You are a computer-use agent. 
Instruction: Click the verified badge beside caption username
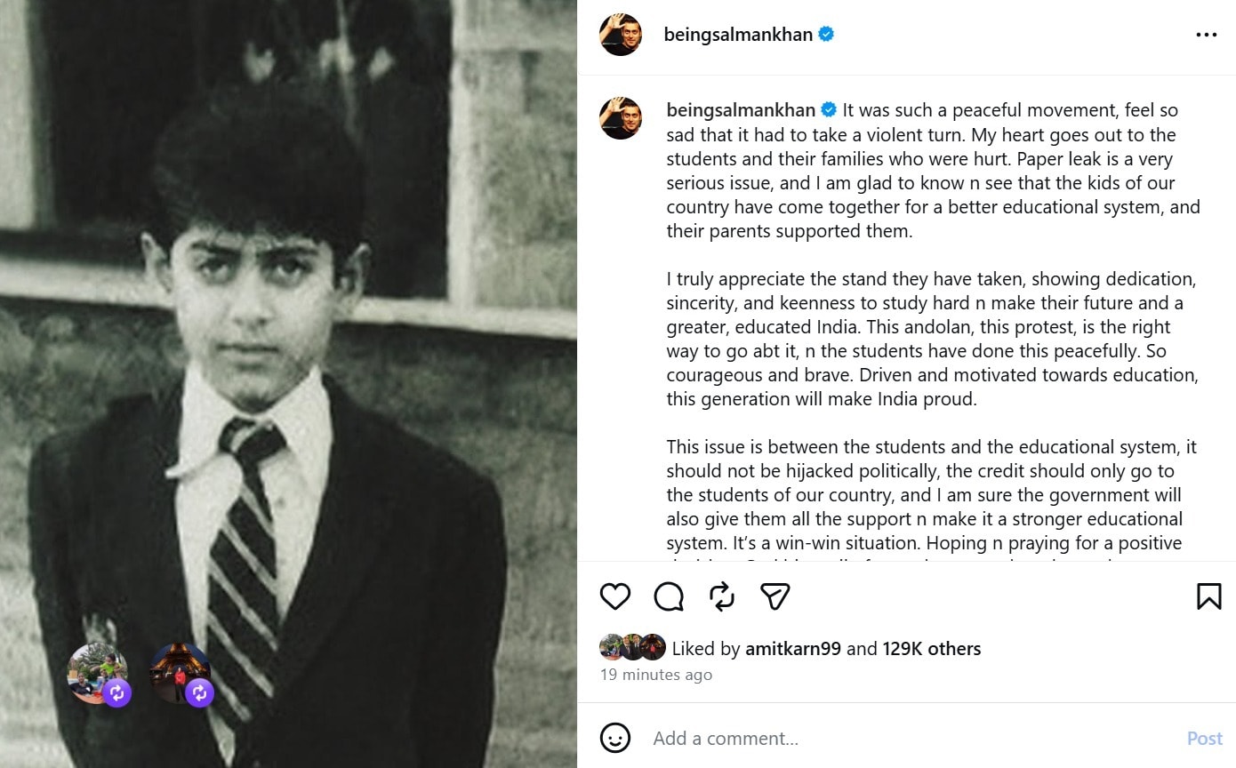pos(829,110)
